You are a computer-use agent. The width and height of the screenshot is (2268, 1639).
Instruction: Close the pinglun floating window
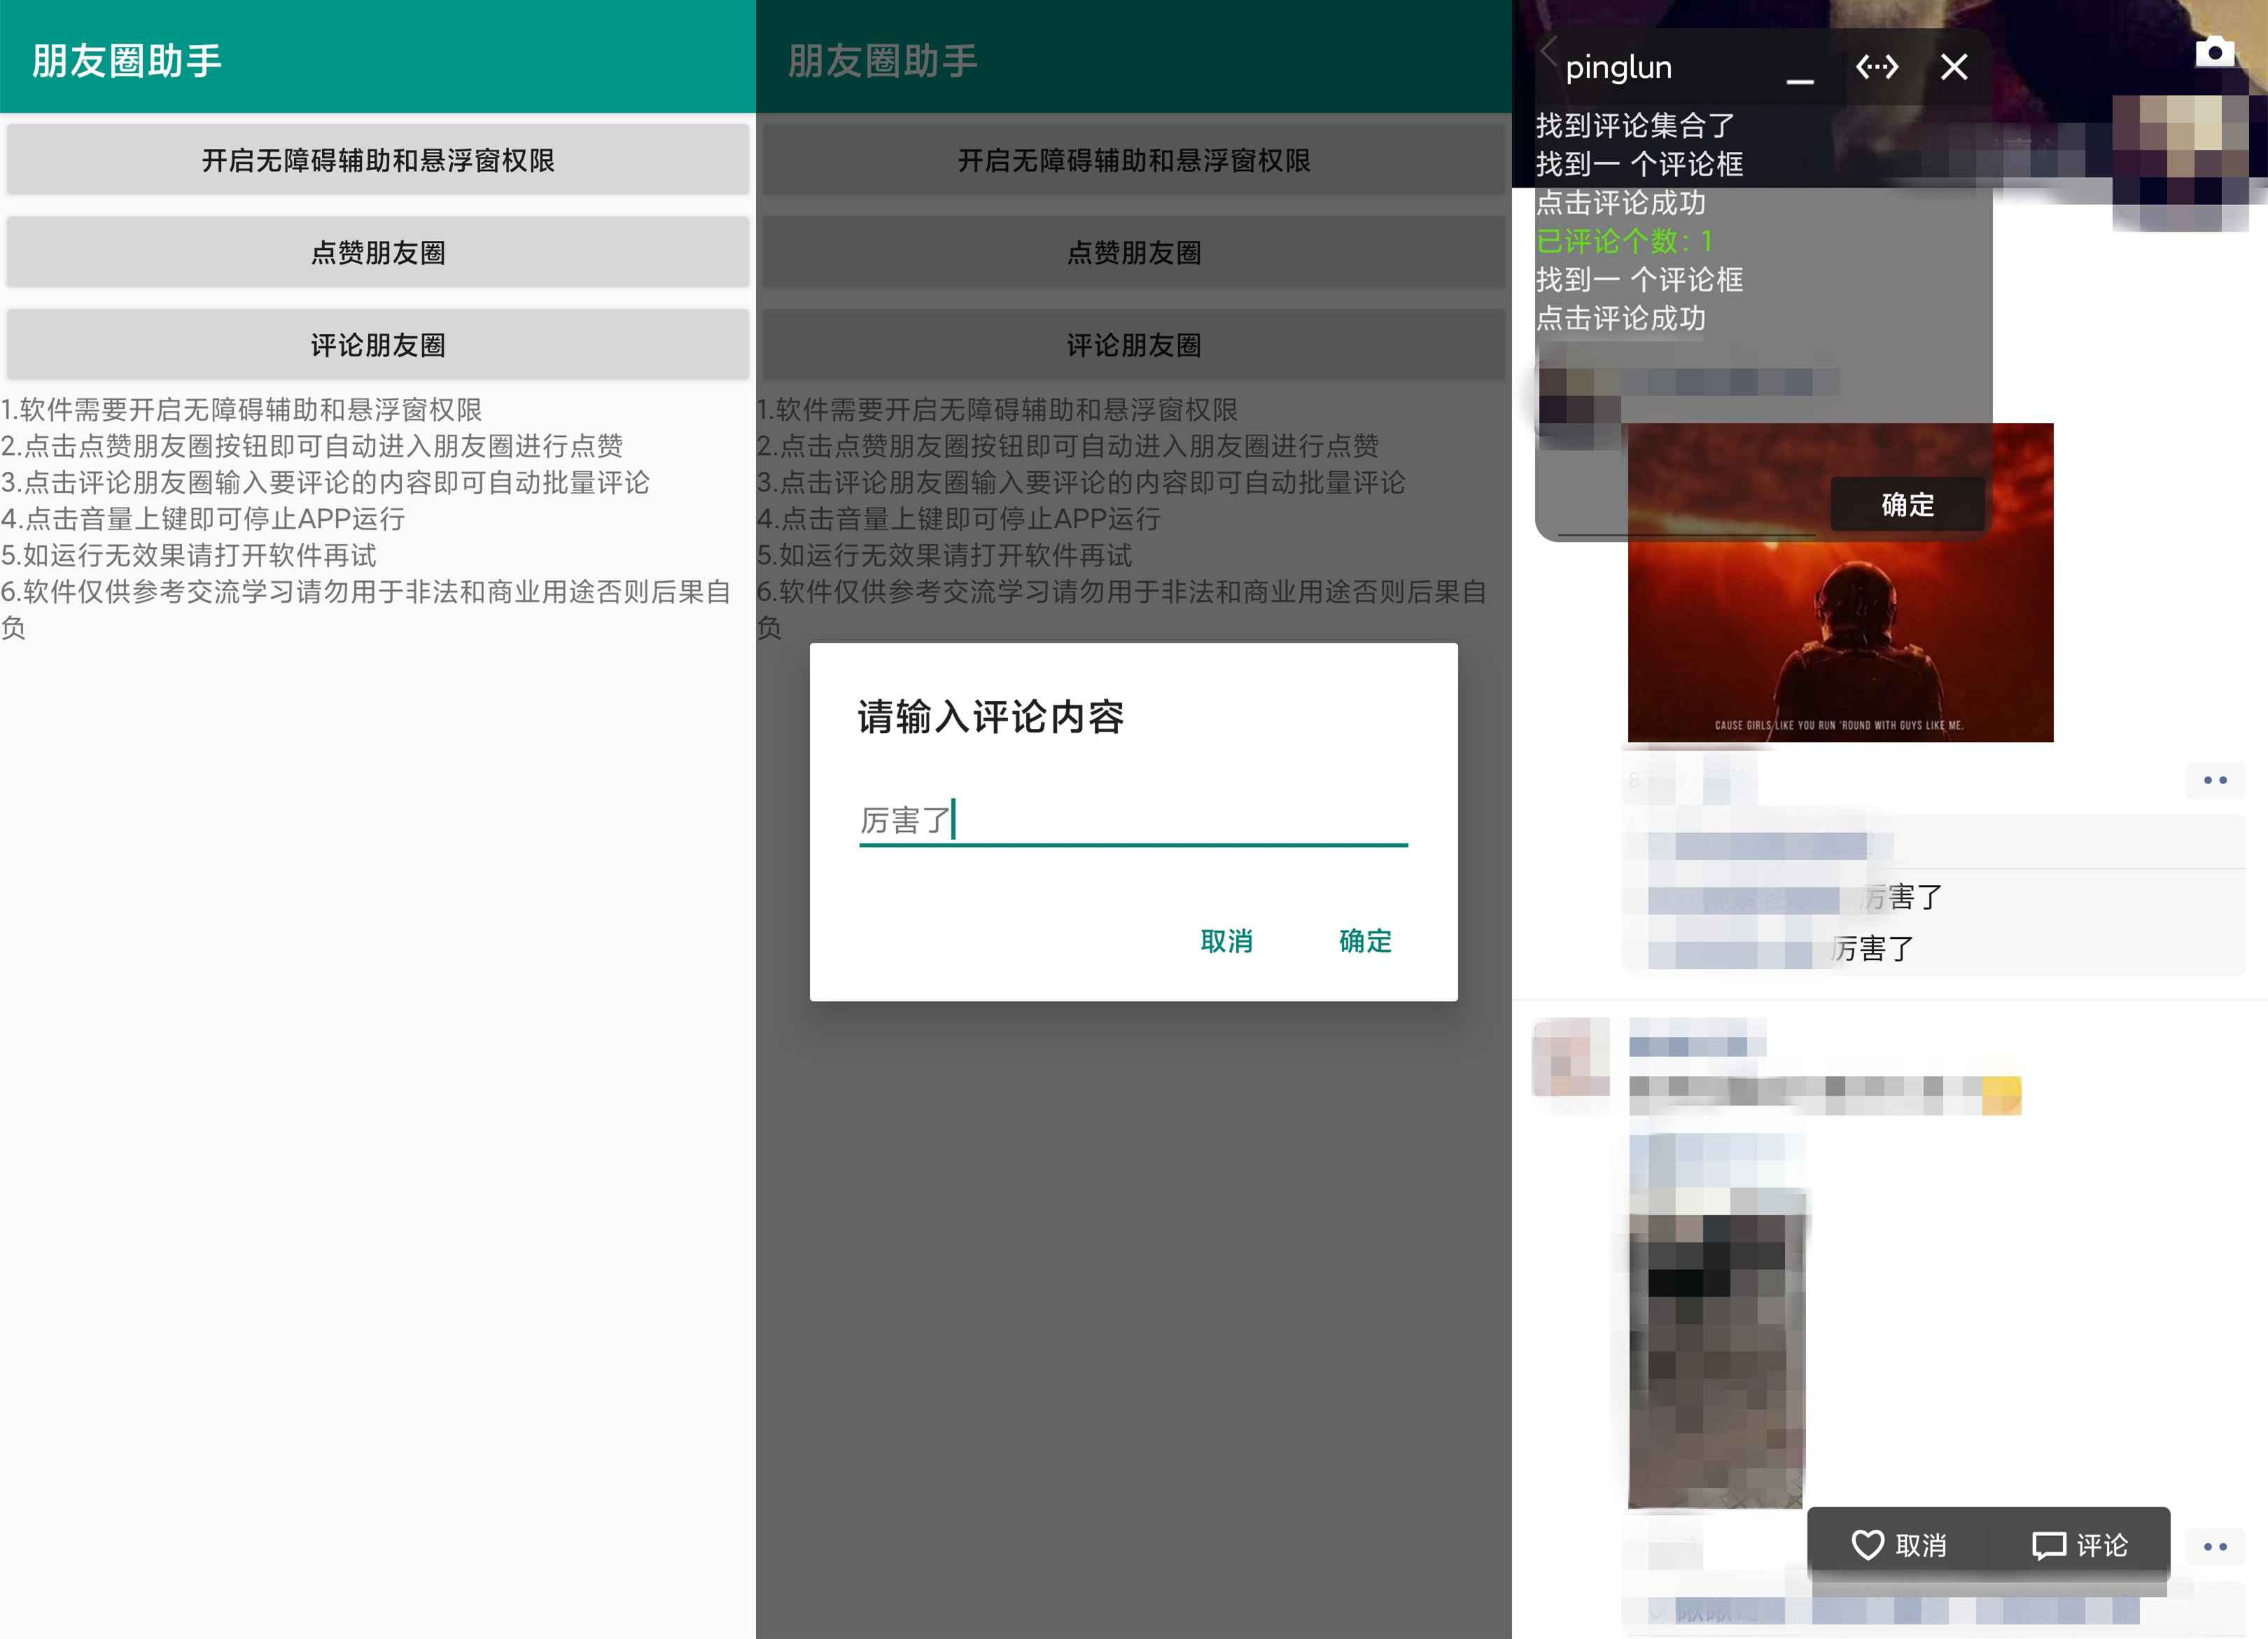click(1953, 67)
